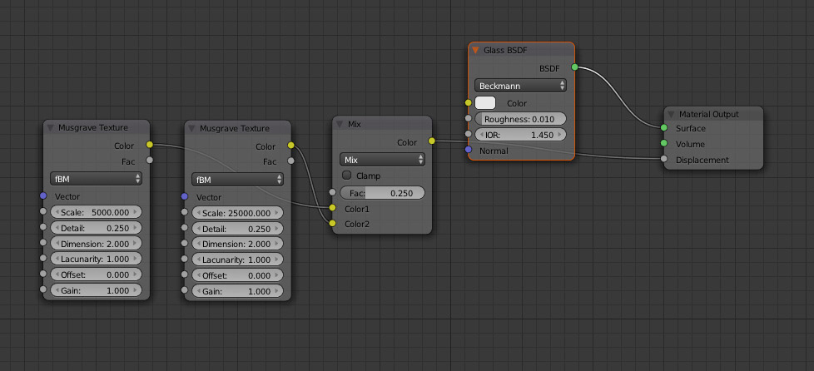Viewport: 814px width, 371px height.
Task: Collapse the Musgrave Texture node with Scale 5000
Action: coord(51,127)
